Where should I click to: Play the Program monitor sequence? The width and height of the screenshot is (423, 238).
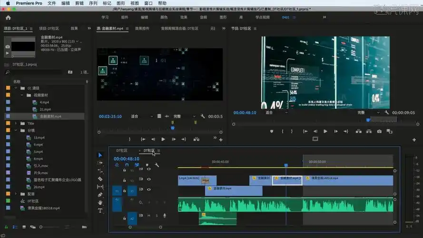click(x=325, y=131)
